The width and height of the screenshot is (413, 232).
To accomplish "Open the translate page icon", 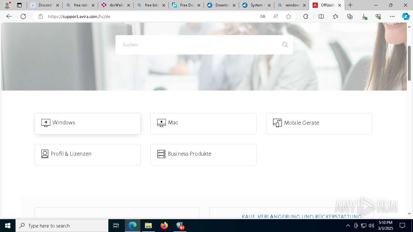I will point(263,16).
